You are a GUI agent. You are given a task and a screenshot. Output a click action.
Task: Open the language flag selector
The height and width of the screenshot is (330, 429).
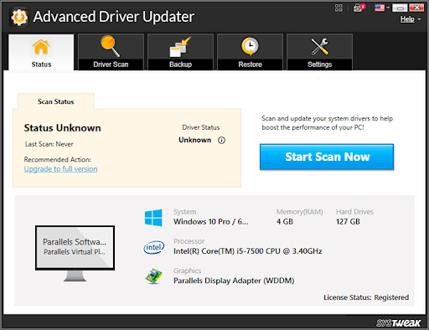tap(380, 8)
